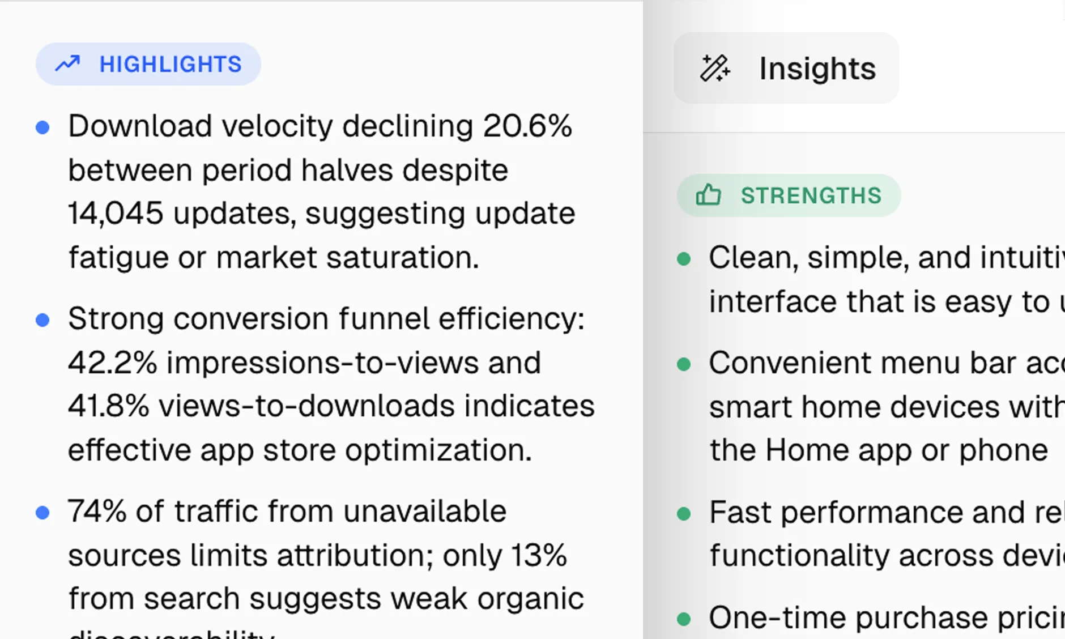Click the blue bullet before 74% of traffic
This screenshot has width=1065, height=639.
42,513
